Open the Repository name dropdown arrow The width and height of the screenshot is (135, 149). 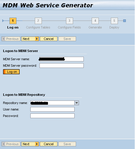pyautogui.click(x=77, y=103)
